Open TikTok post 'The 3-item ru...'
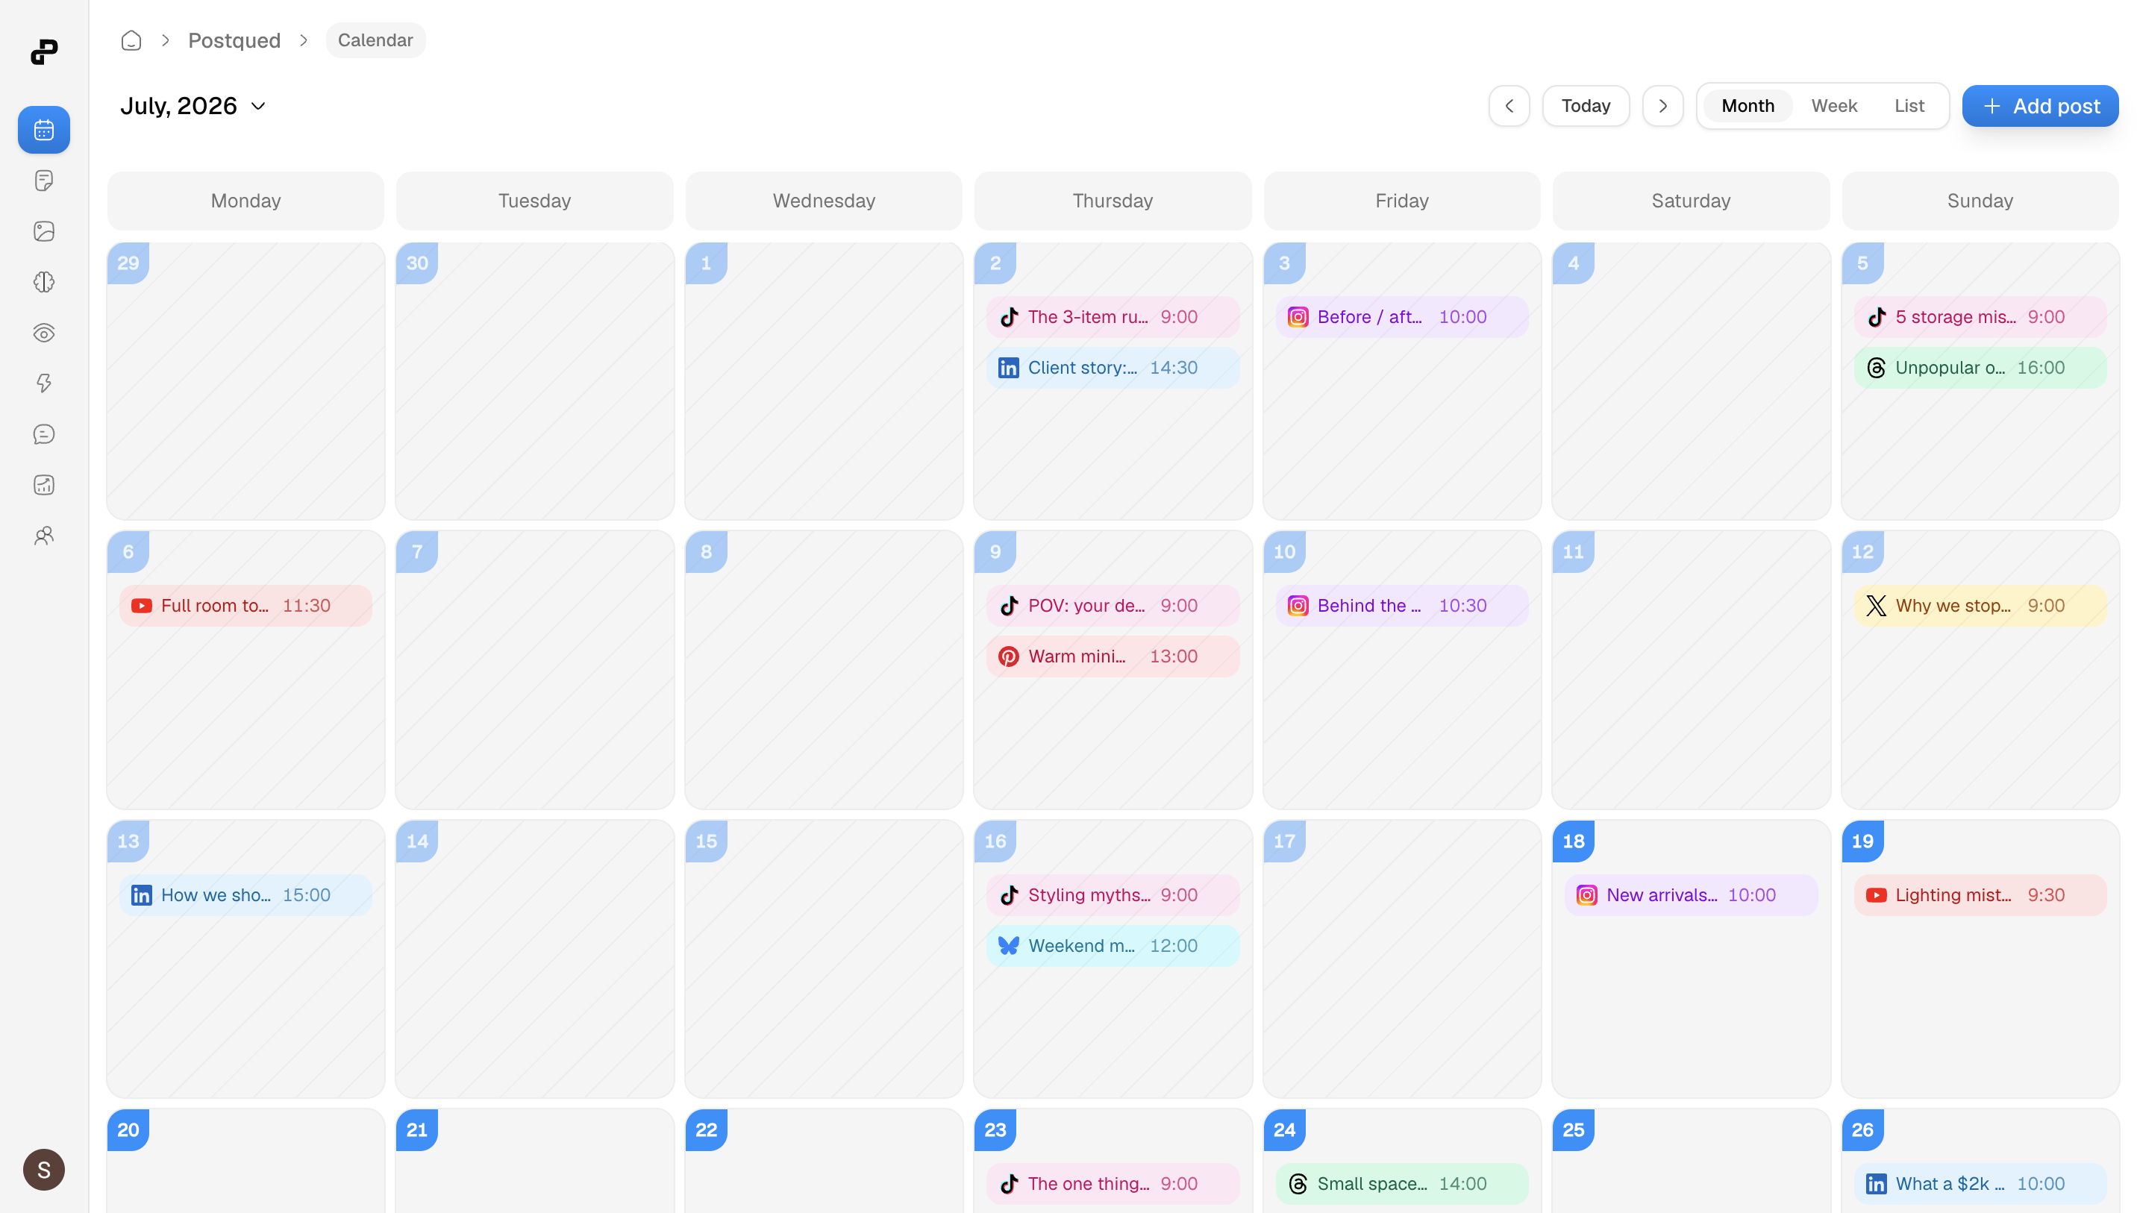The image size is (2137, 1213). [1113, 316]
